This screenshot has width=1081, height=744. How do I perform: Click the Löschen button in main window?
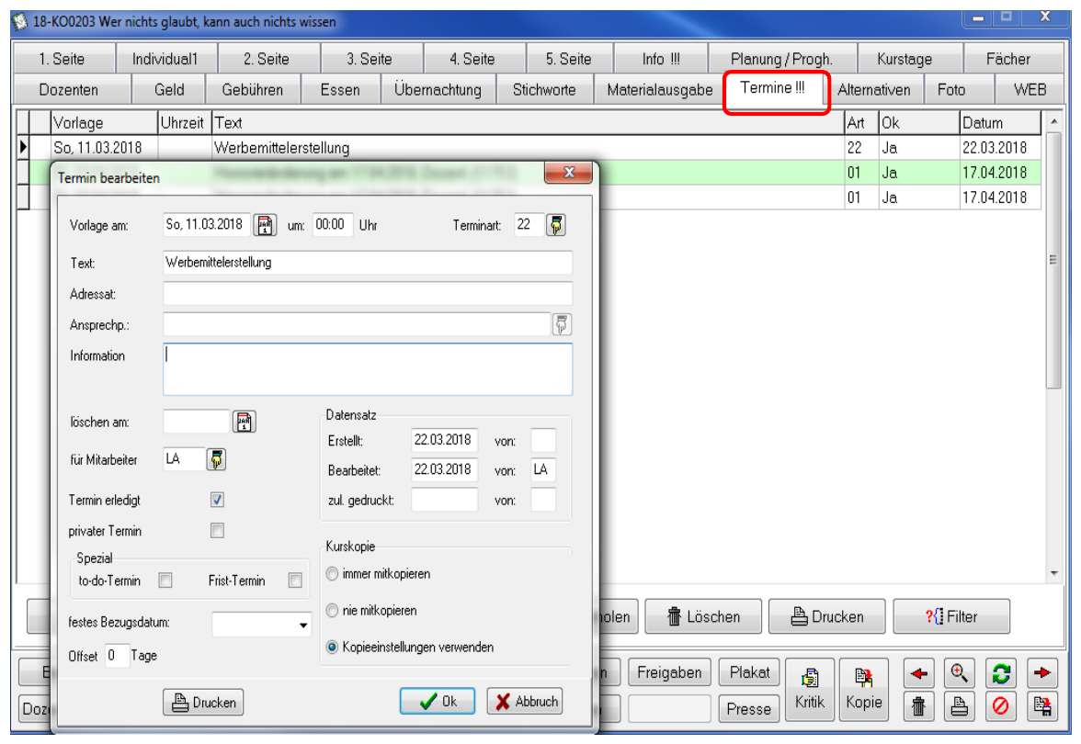703,616
